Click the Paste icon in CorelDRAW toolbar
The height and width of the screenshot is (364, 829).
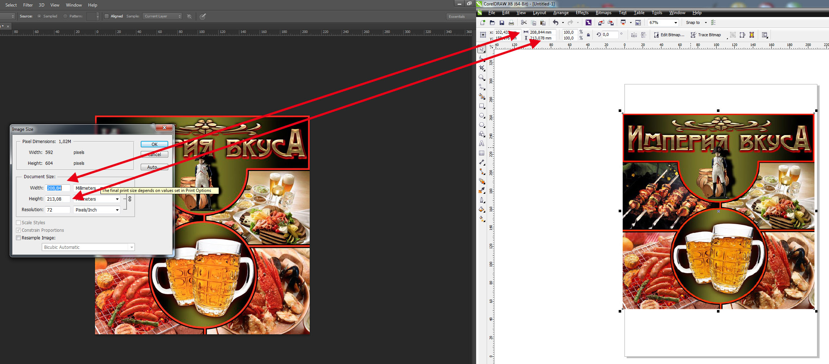tap(543, 22)
